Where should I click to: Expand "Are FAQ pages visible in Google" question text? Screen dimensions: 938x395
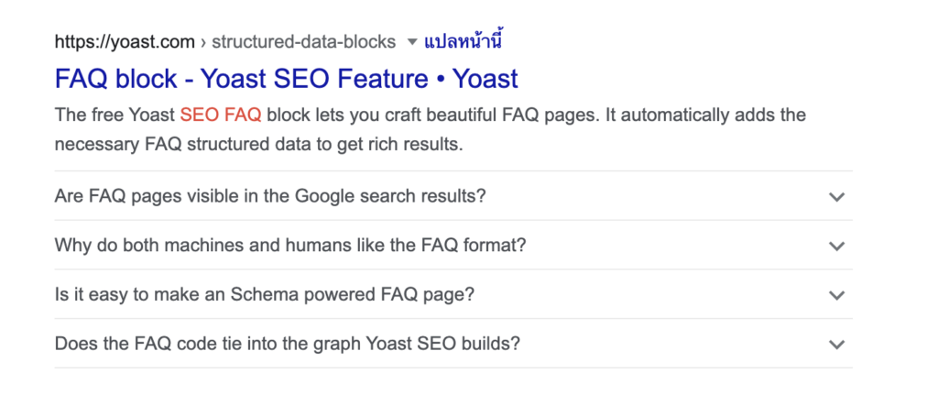click(x=269, y=196)
